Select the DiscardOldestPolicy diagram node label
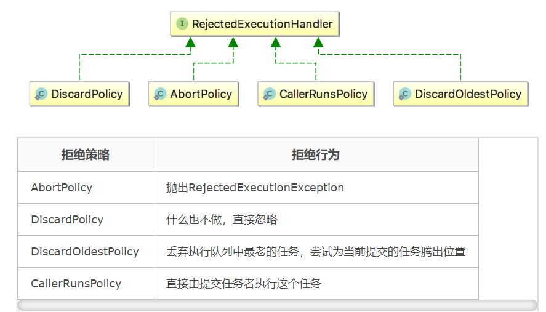Image resolution: width=546 pixels, height=312 pixels. 468,94
